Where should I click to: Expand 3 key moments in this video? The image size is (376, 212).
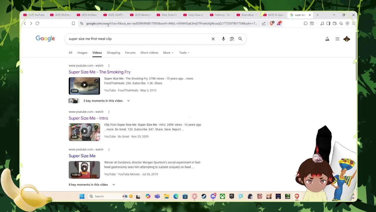coord(100,101)
